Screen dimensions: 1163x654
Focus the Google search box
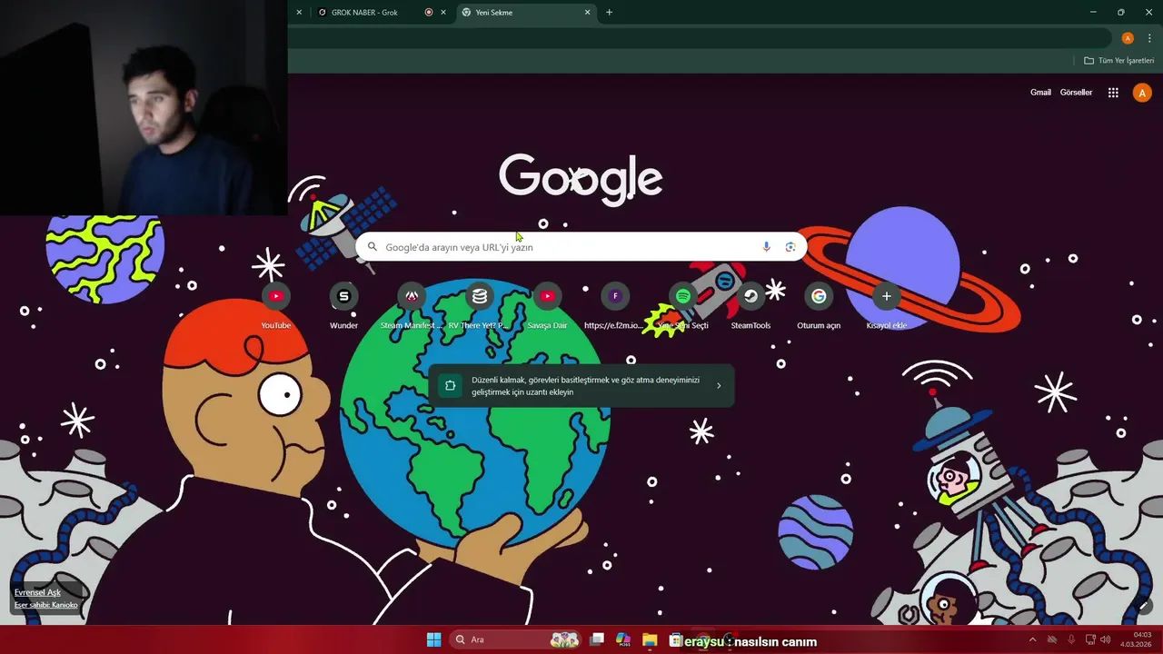click(581, 247)
